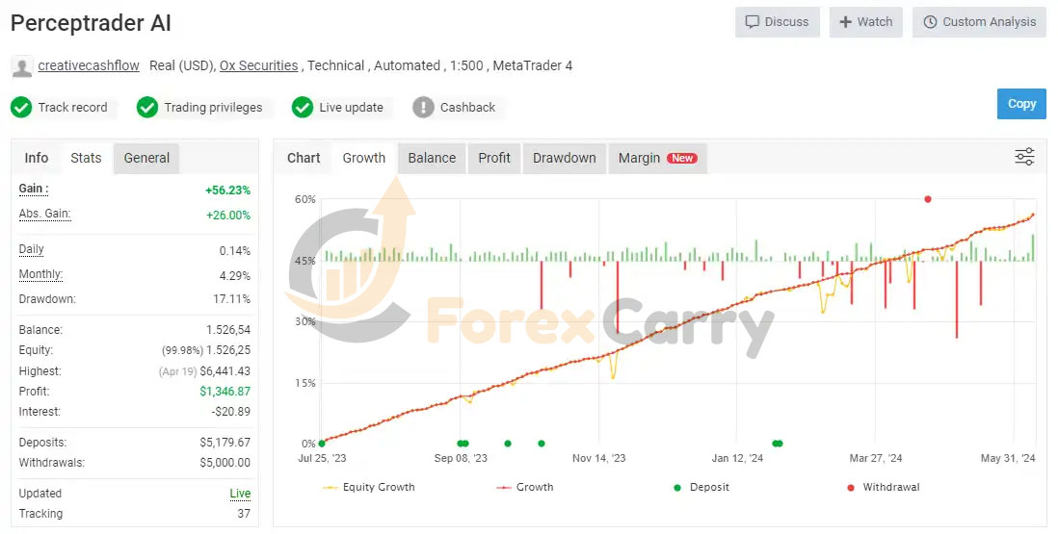Click the clock icon in Custom Analysis
The image size is (1058, 534).
[930, 22]
